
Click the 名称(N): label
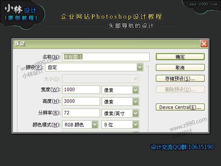pos(51,57)
